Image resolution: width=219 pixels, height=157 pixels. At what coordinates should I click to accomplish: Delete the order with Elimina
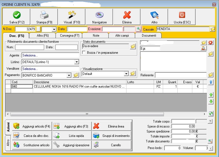coord(127,17)
